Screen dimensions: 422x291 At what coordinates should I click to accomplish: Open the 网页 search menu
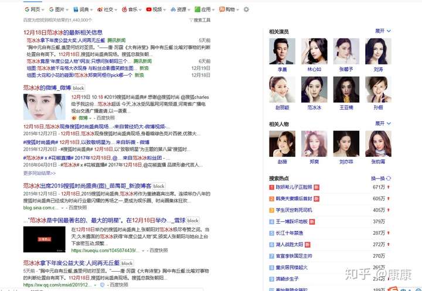(x=35, y=9)
